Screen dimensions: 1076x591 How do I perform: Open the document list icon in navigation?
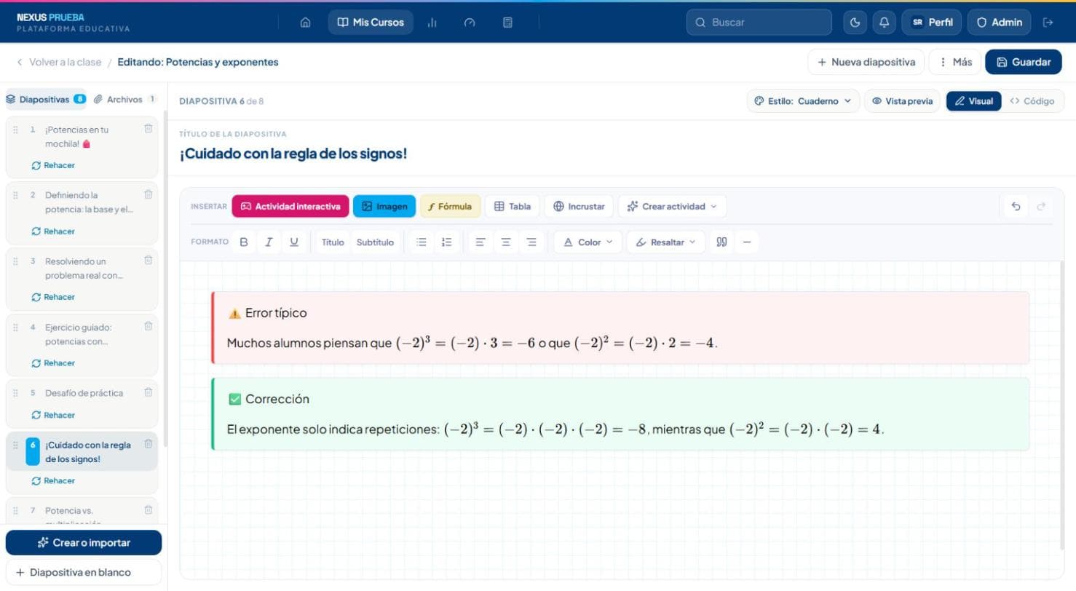tap(508, 23)
